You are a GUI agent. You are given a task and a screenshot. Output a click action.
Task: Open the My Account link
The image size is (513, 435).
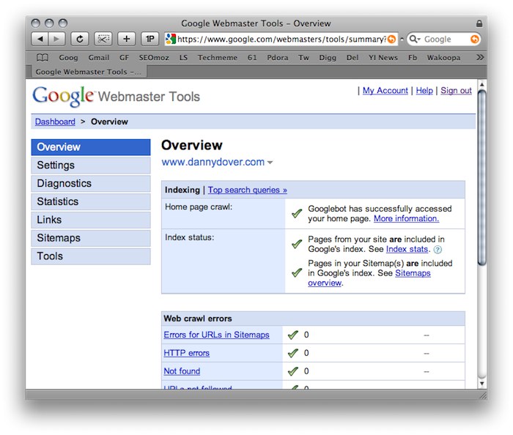pos(385,91)
